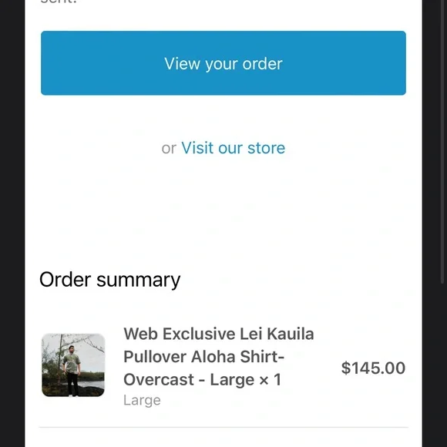Click the dark margin left of the email
The height and width of the screenshot is (447, 447).
(12, 223)
